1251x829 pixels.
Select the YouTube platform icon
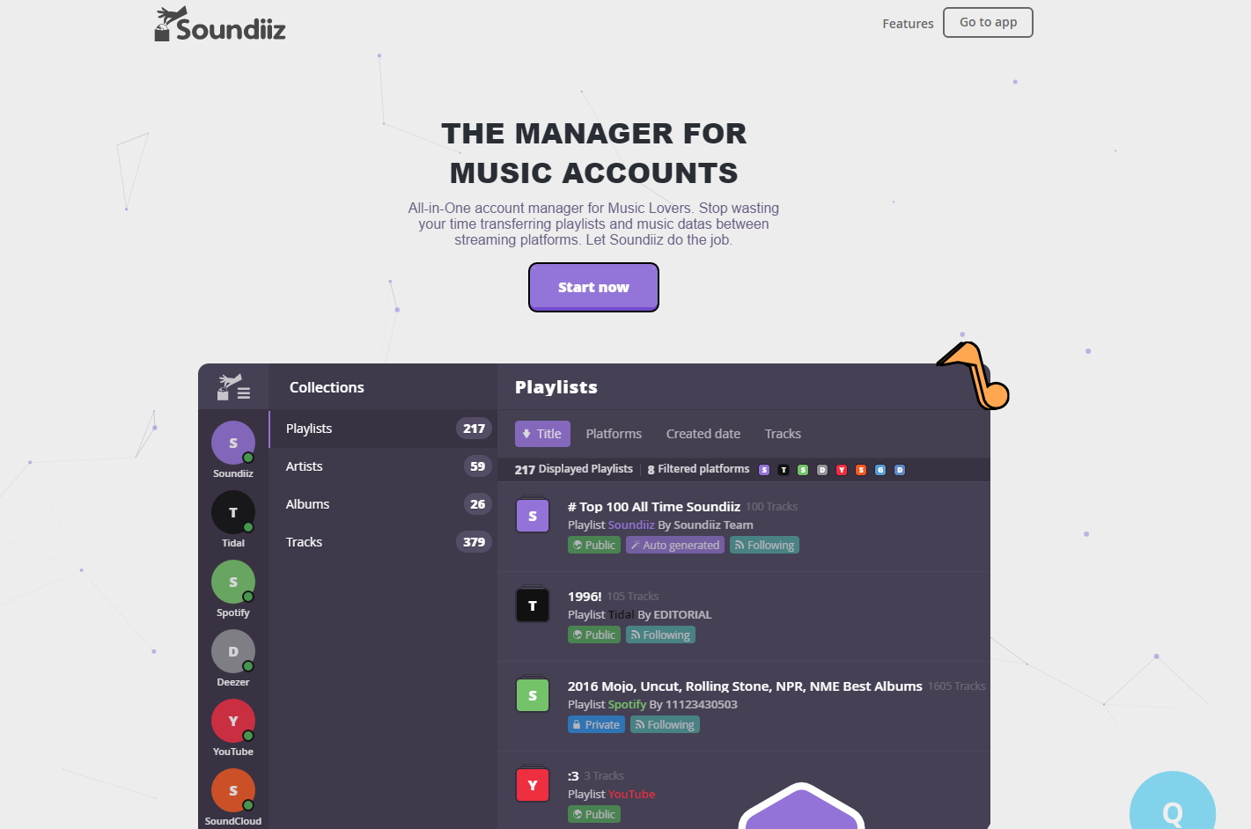pos(233,720)
